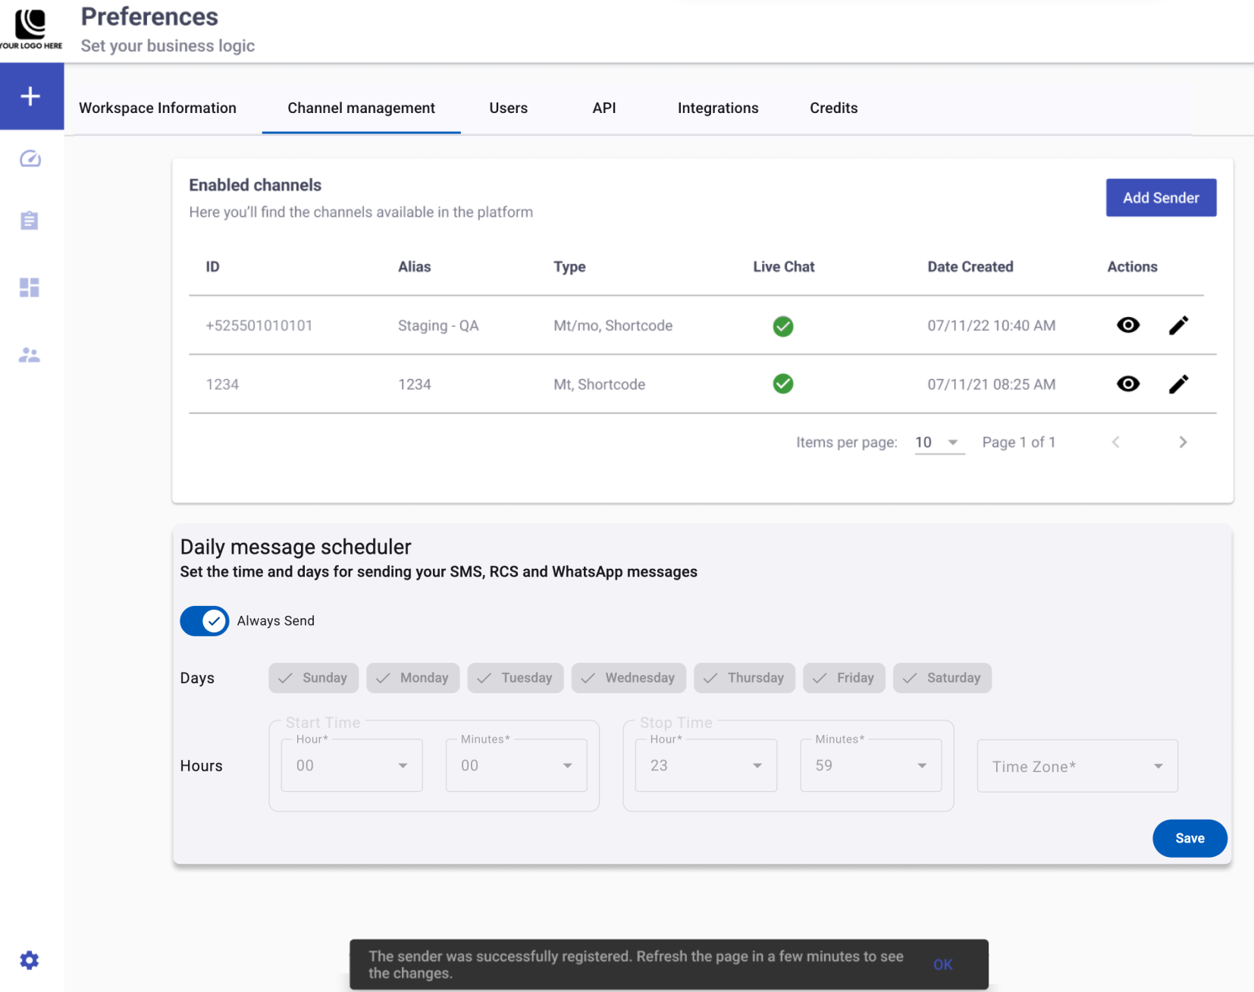Click the Mt, Shortcode type cell

(x=600, y=385)
